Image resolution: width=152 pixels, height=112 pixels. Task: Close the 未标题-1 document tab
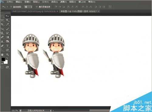point(98,11)
